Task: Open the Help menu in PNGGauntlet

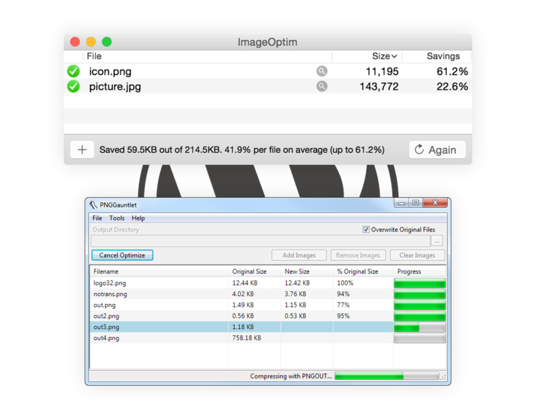Action: pyautogui.click(x=138, y=218)
